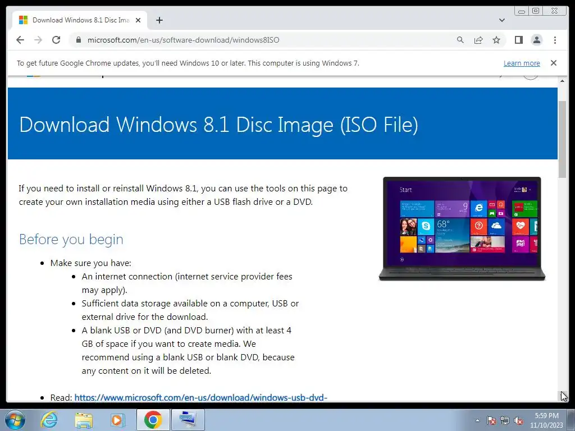The image size is (575, 431).
Task: Open the network status tray icon
Action: 505,420
